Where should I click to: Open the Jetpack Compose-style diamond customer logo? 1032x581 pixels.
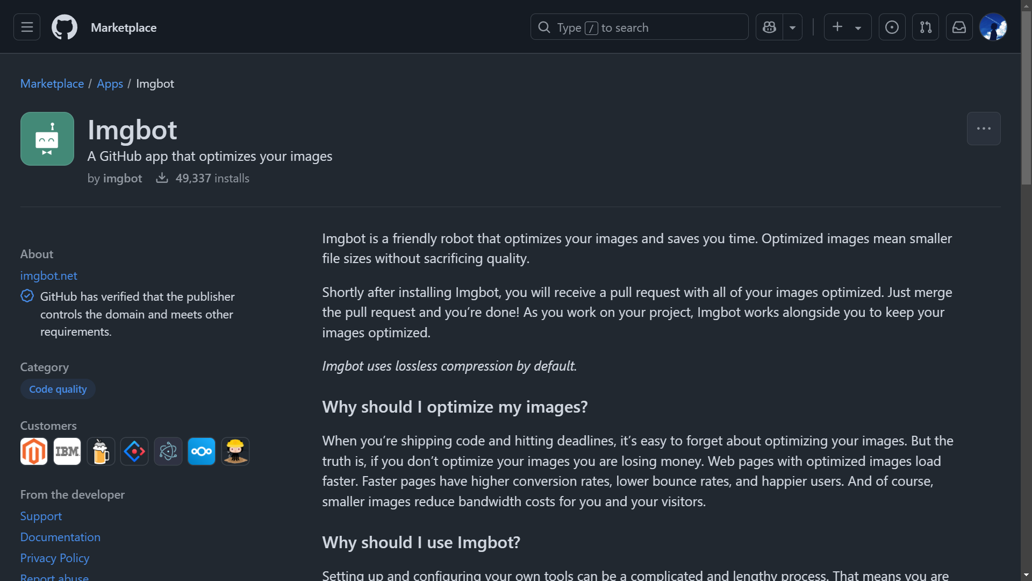134,451
